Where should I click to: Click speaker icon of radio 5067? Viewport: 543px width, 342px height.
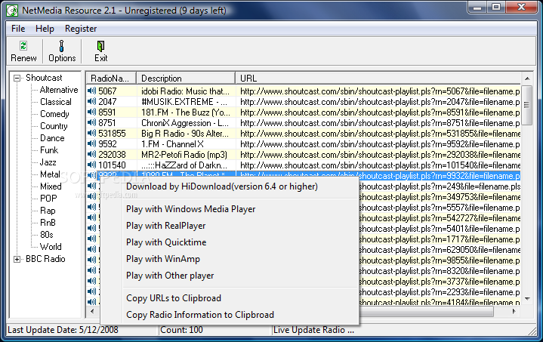(92, 91)
